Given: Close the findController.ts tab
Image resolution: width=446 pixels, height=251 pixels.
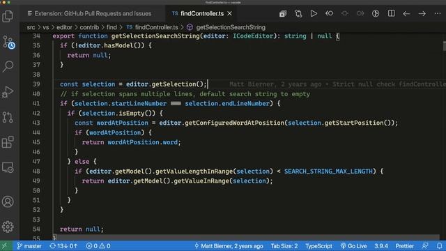Looking at the screenshot, I should [x=230, y=14].
